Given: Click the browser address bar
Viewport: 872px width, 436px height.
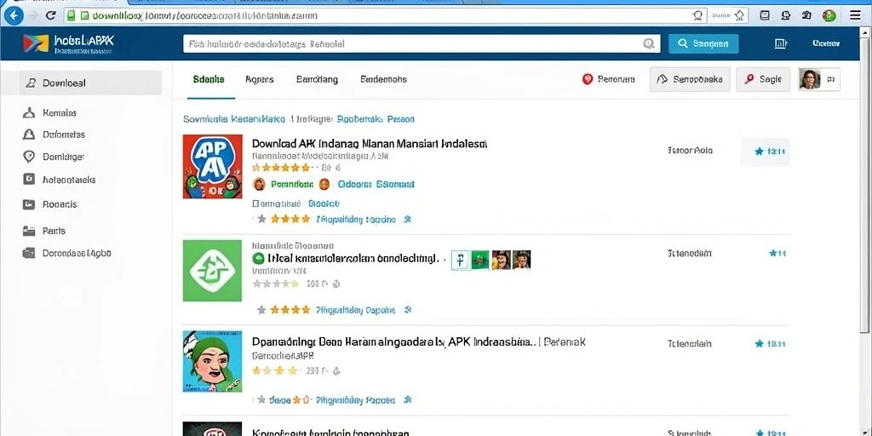Looking at the screenshot, I should 384,15.
